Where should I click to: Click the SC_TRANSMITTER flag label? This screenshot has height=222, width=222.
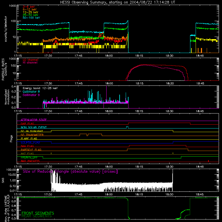pos(32,135)
